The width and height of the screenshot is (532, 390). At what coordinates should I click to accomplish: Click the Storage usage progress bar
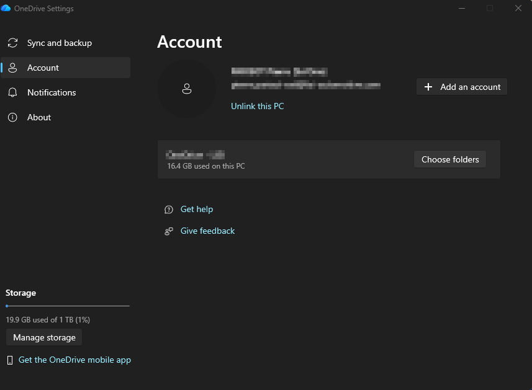coord(68,306)
